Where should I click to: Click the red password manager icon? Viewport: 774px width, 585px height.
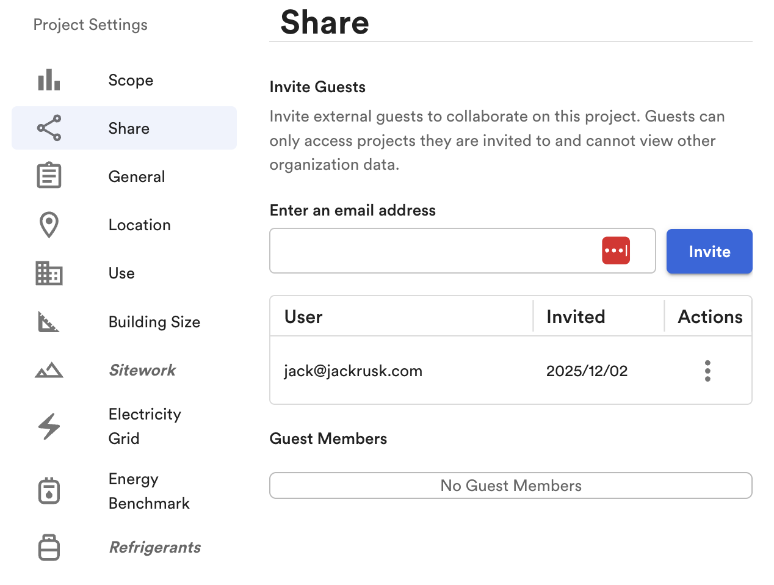(x=615, y=251)
